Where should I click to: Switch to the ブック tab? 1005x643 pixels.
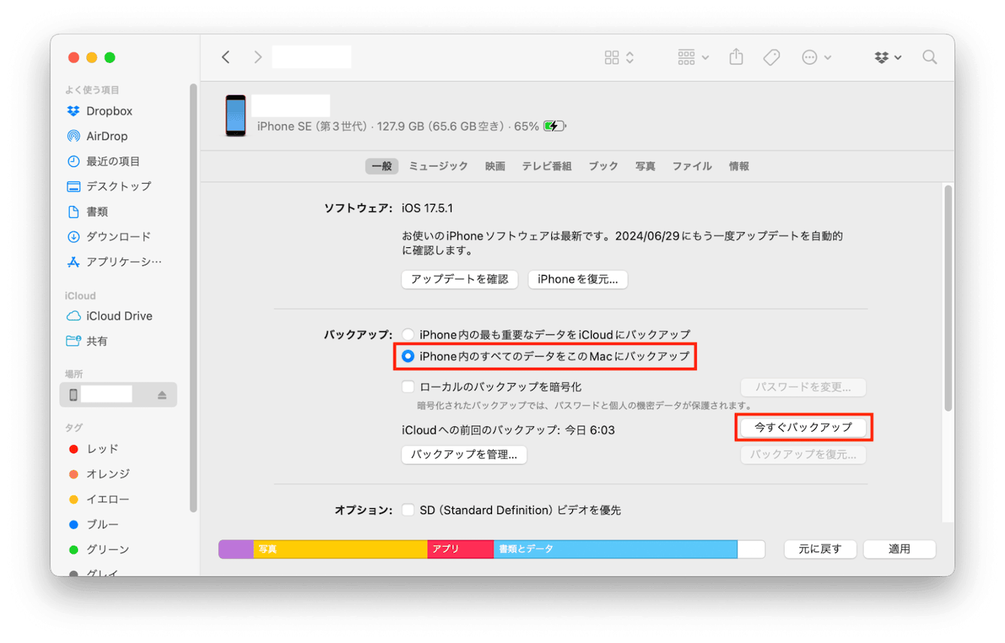pos(603,166)
